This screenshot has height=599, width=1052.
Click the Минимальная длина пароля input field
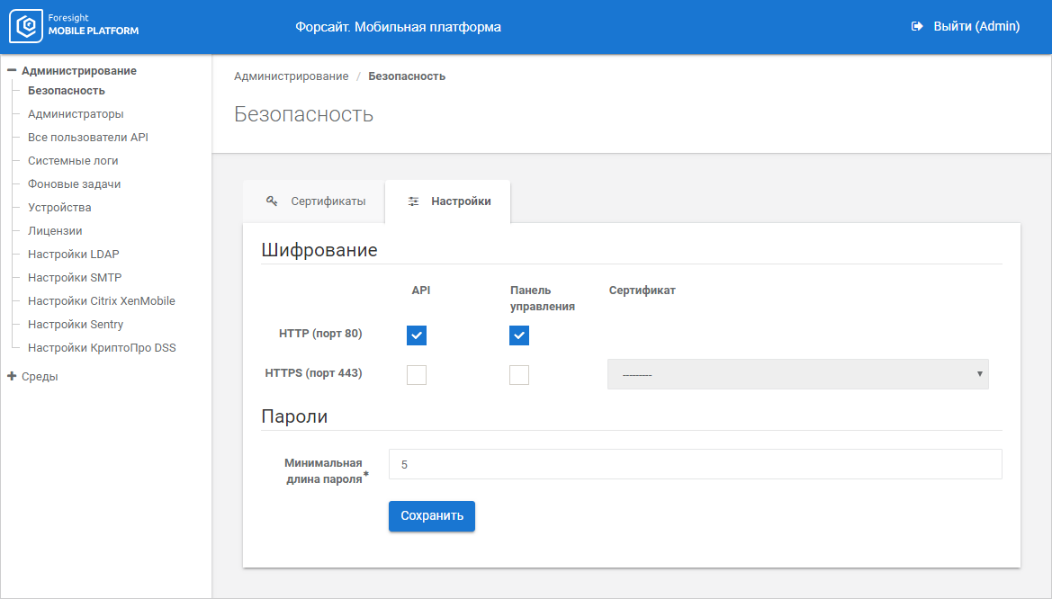[695, 464]
